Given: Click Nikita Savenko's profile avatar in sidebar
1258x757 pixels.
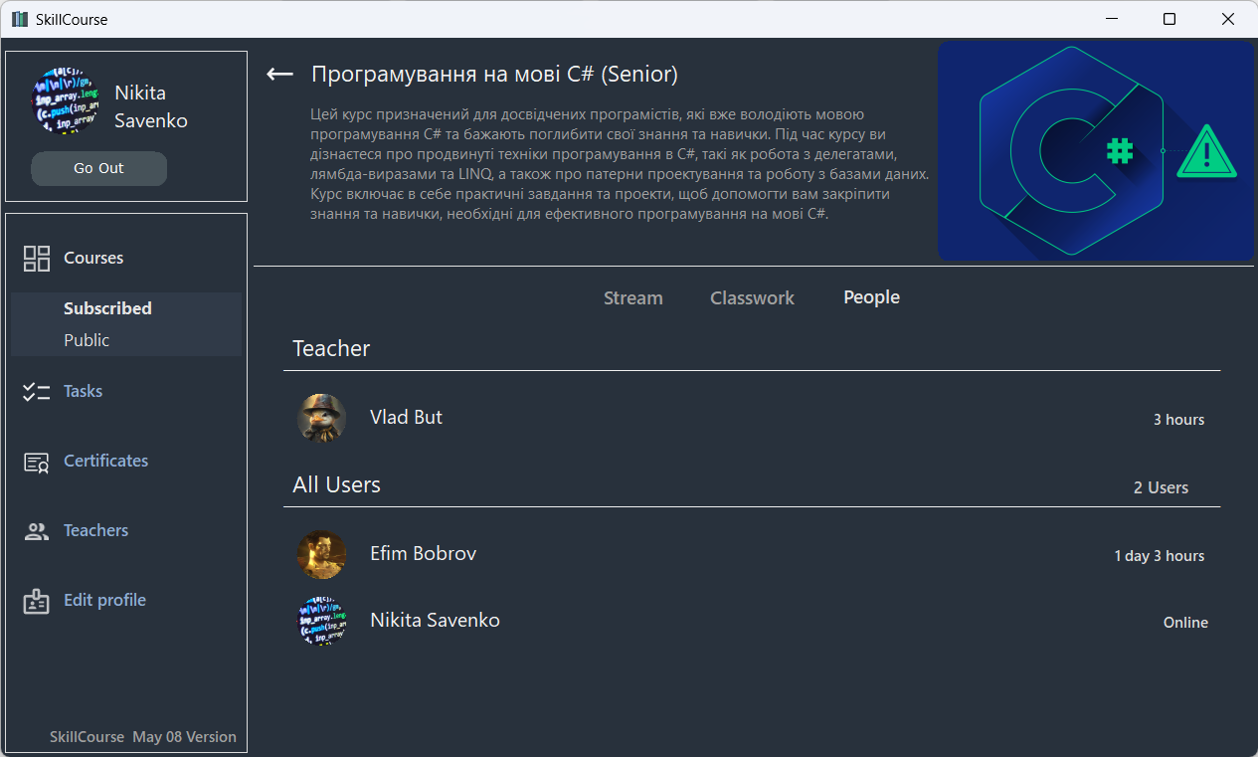Looking at the screenshot, I should point(65,101).
